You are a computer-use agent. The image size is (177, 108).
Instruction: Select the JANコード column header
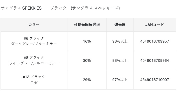click(154, 25)
